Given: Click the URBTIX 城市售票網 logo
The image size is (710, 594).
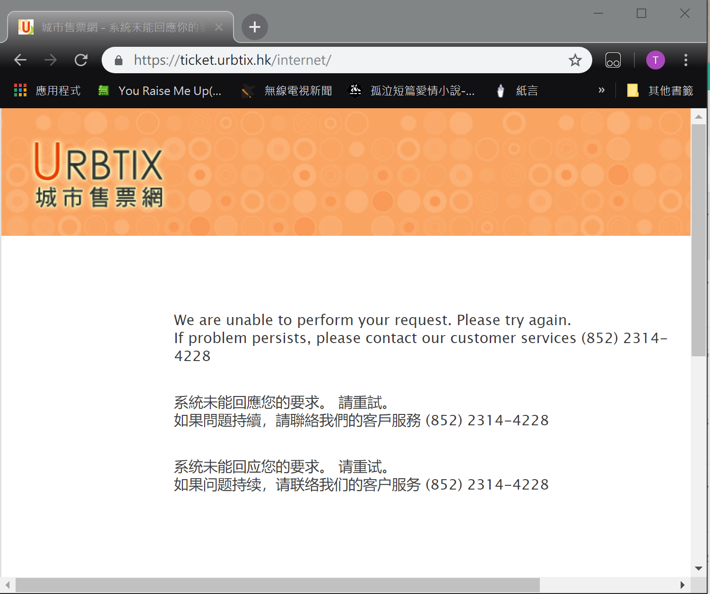Looking at the screenshot, I should tap(99, 174).
